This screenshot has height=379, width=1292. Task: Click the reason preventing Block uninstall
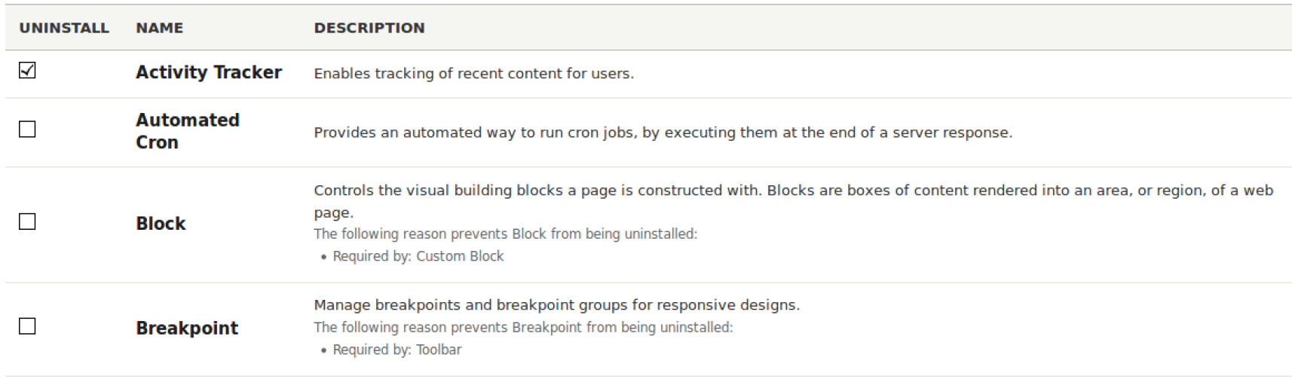(x=505, y=234)
